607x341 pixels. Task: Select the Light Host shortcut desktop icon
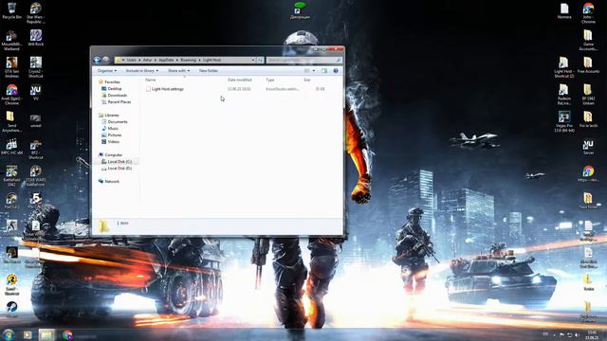(563, 67)
